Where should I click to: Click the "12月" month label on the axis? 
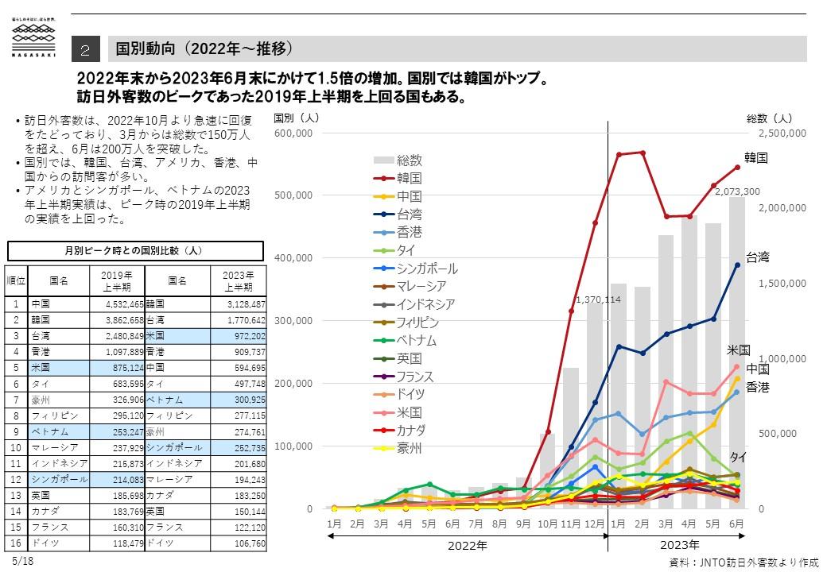point(595,524)
